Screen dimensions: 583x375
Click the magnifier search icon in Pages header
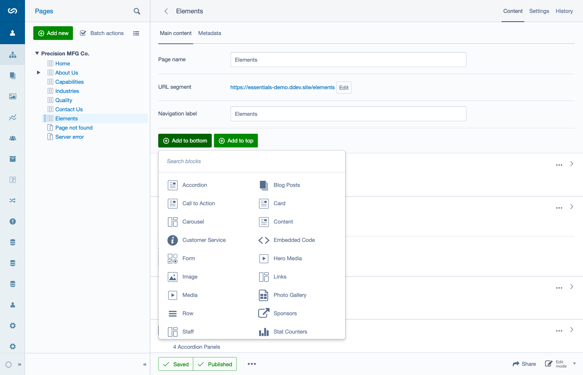pos(137,11)
